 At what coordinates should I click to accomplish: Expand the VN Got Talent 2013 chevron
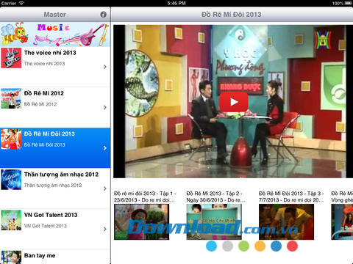pos(105,229)
